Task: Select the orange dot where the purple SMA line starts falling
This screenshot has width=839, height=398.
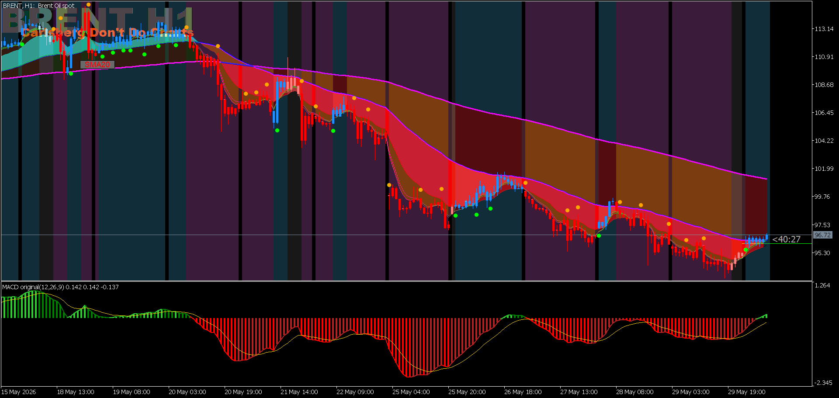Action: pyautogui.click(x=218, y=46)
